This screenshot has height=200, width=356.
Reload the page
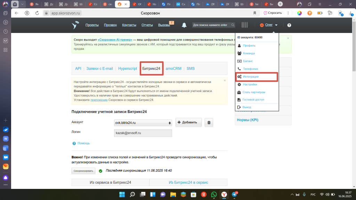click(37, 13)
